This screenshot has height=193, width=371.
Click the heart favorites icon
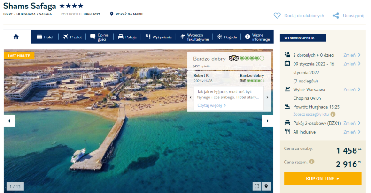click(x=277, y=15)
